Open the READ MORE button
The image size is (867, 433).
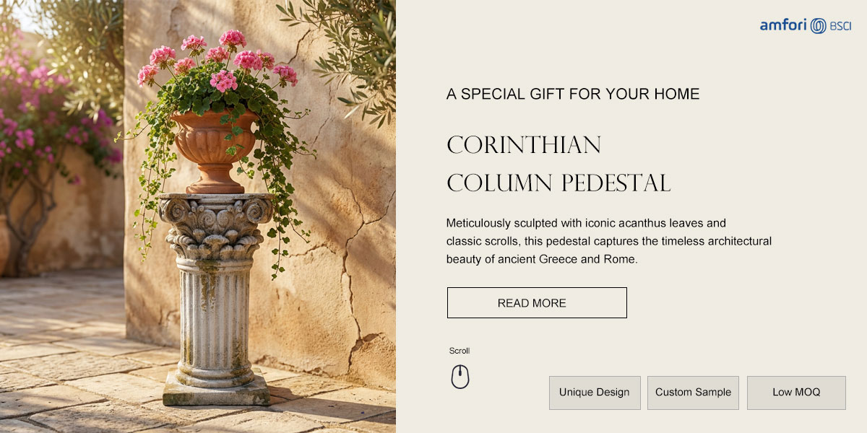coord(537,303)
